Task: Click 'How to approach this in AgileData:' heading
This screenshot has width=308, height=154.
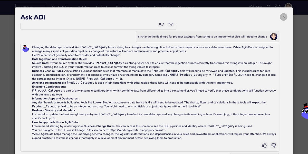Action: click(55, 122)
